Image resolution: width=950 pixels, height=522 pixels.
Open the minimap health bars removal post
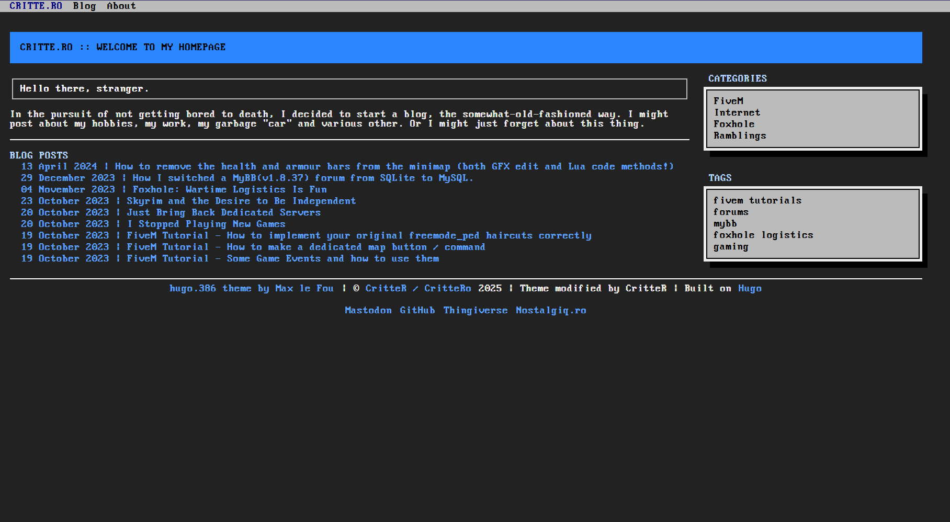tap(393, 166)
